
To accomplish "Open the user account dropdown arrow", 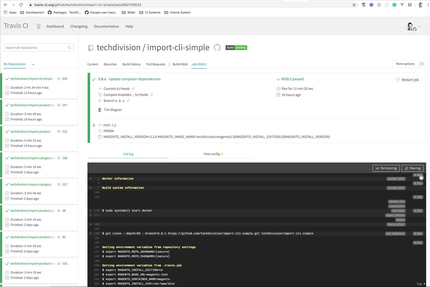I will pos(420,27).
